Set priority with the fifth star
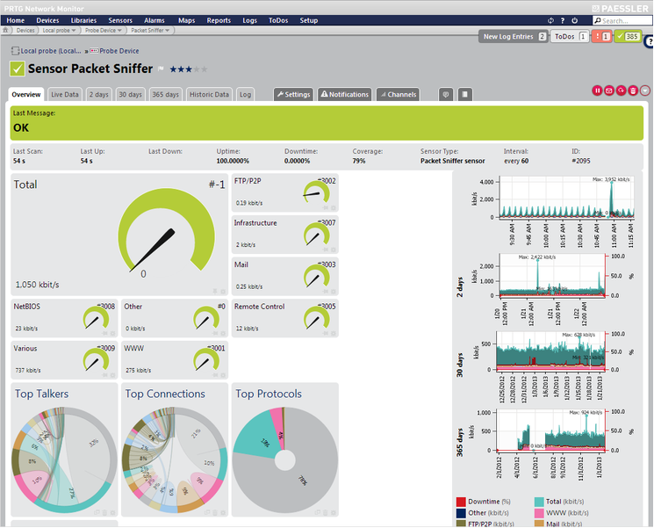 tap(204, 69)
